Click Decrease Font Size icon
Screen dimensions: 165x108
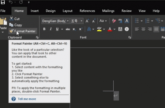click(94, 21)
